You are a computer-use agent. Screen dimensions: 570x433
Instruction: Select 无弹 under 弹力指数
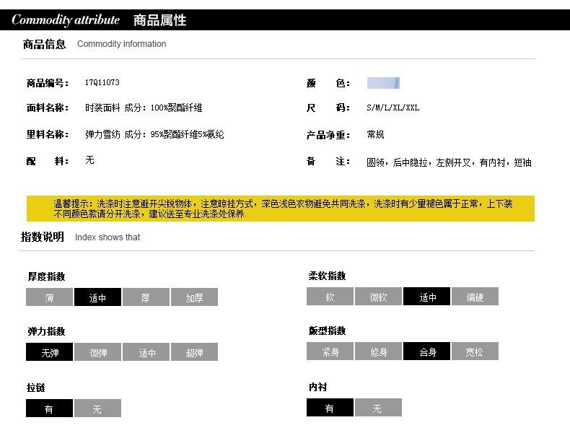(49, 353)
